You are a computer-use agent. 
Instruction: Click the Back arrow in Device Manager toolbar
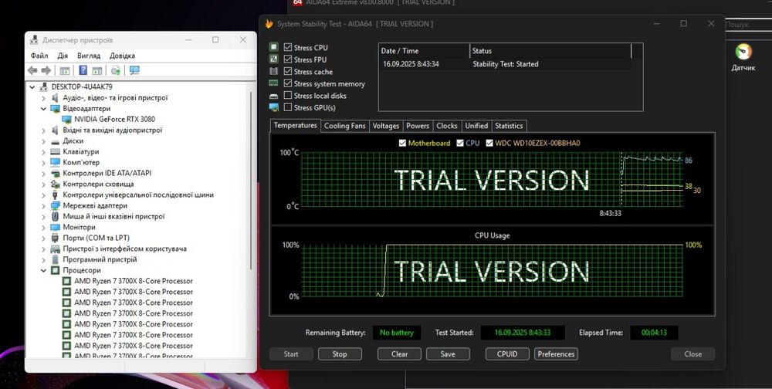tap(32, 70)
